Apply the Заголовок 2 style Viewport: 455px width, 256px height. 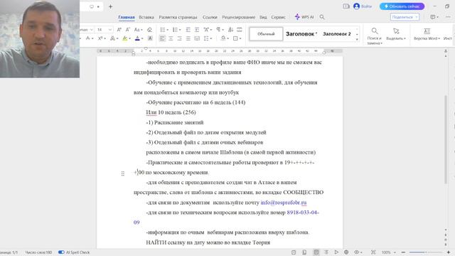pyautogui.click(x=336, y=34)
